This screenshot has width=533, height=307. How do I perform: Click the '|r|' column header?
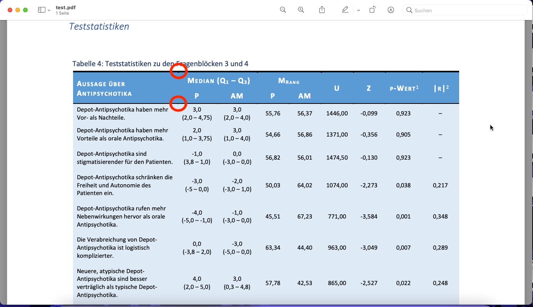[x=441, y=88]
